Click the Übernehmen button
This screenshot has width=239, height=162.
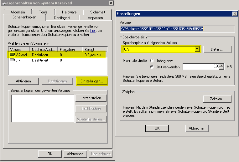(101, 154)
